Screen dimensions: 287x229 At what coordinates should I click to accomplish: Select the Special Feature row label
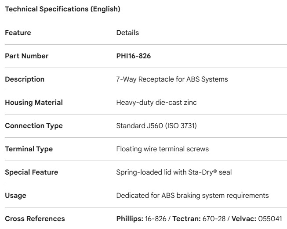[x=31, y=172]
